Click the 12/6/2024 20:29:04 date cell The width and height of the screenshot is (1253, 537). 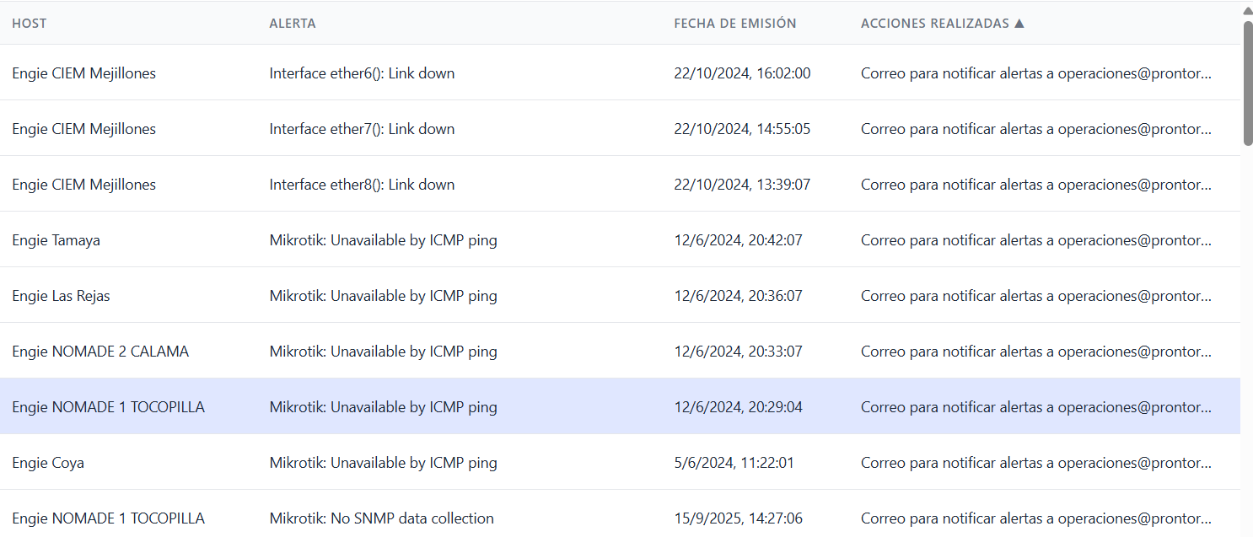738,407
